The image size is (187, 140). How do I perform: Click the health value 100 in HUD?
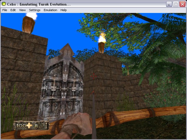click(x=21, y=126)
